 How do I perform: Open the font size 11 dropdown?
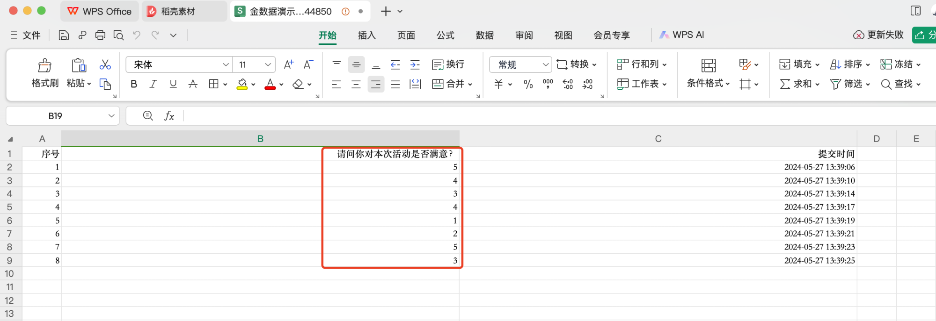[x=268, y=64]
